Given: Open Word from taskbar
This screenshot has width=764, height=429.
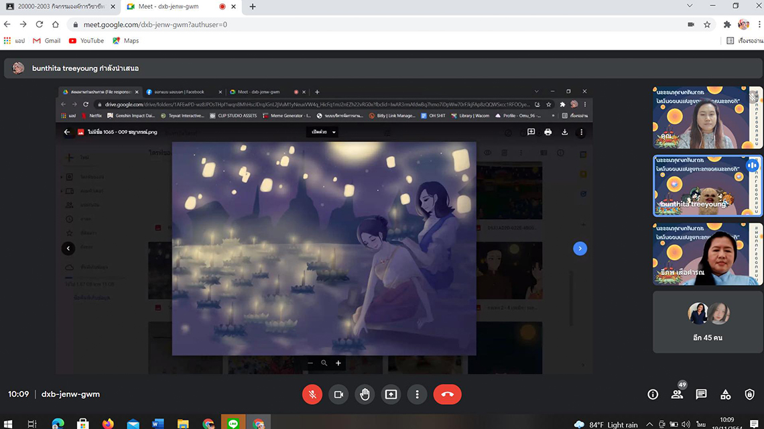Looking at the screenshot, I should click(x=158, y=424).
